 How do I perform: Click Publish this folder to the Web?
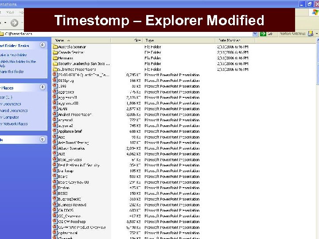18,64
